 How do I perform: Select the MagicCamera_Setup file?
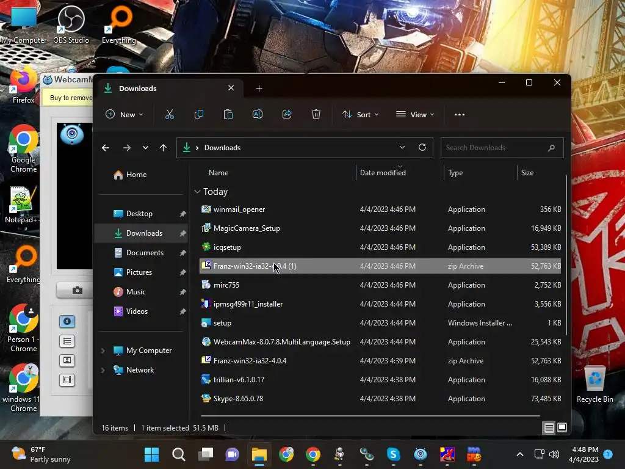380,228
